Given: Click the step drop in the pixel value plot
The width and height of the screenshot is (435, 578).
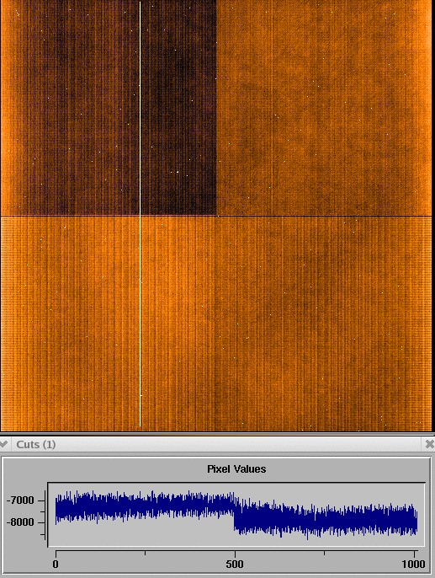Looking at the screenshot, I should (235, 514).
